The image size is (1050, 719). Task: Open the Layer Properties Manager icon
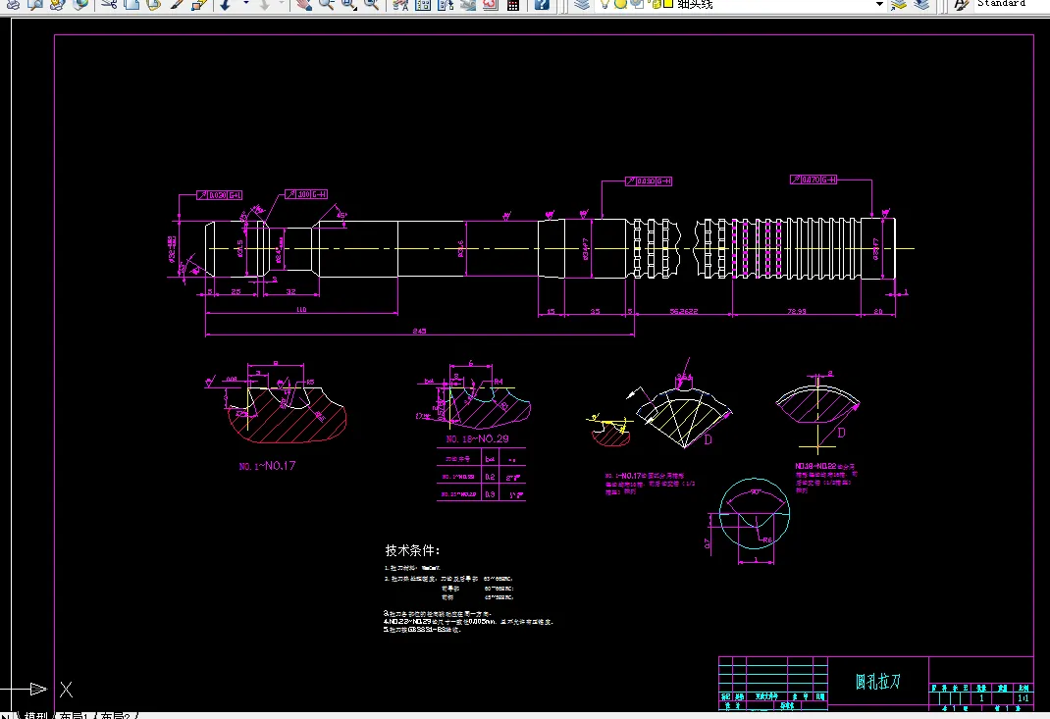pyautogui.click(x=583, y=4)
